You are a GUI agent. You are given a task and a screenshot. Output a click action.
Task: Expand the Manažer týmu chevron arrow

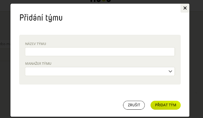tap(170, 71)
